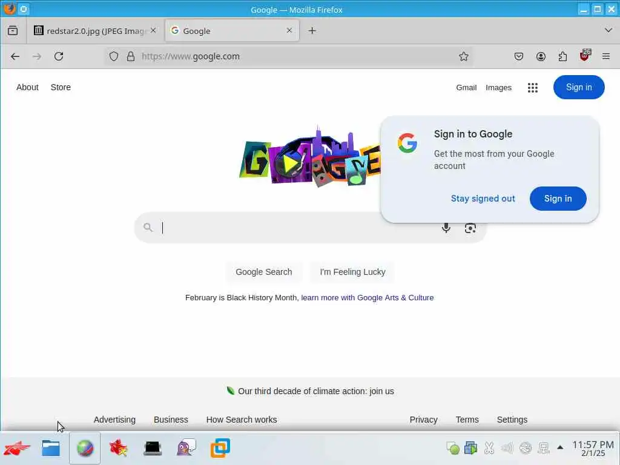This screenshot has height=465, width=620.
Task: Open the scissors clipboard tray icon
Action: point(489,448)
